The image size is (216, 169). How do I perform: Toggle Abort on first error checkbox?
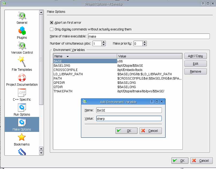point(51,22)
